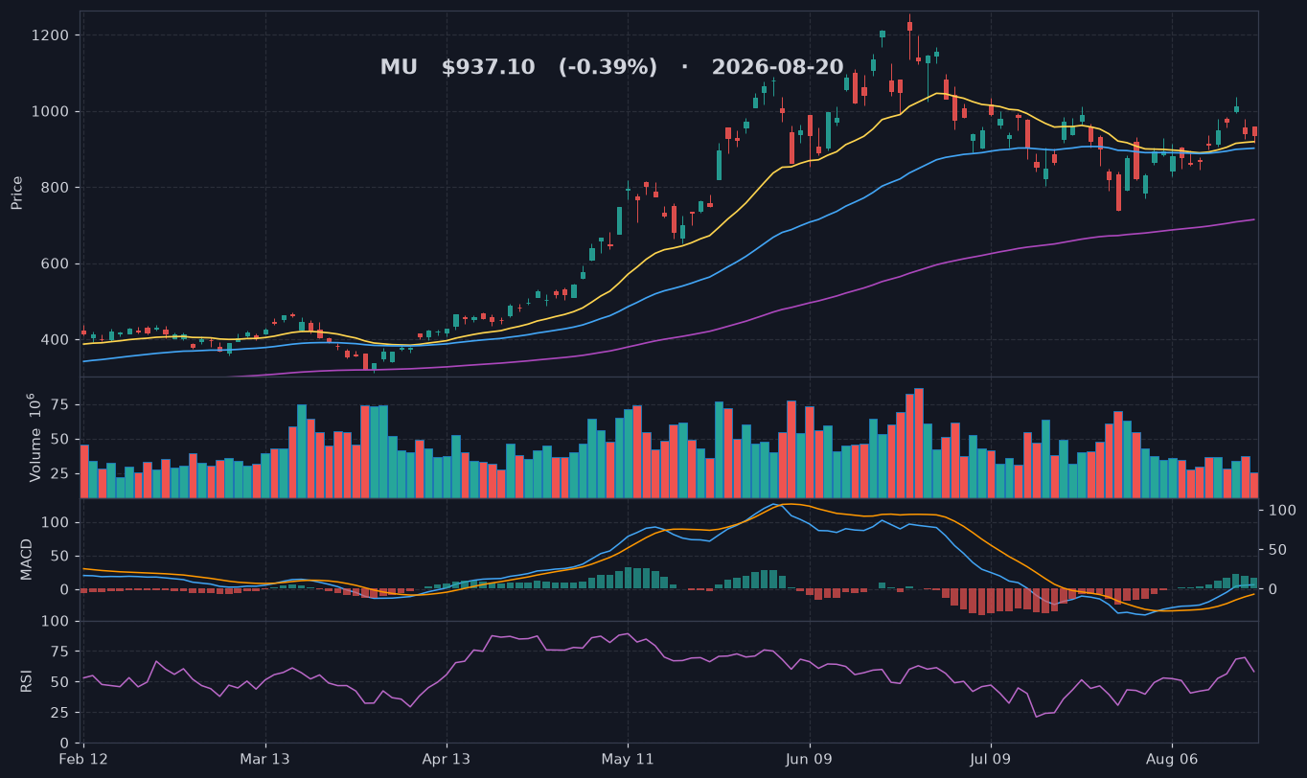Select the RSI panel axis title

(27, 681)
